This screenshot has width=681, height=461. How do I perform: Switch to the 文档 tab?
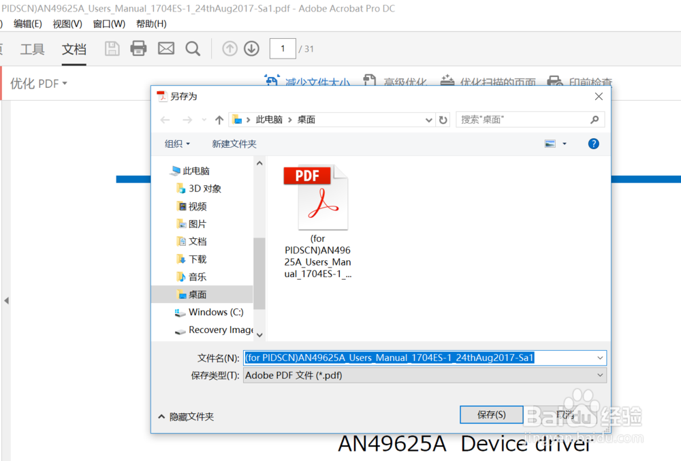(x=74, y=48)
